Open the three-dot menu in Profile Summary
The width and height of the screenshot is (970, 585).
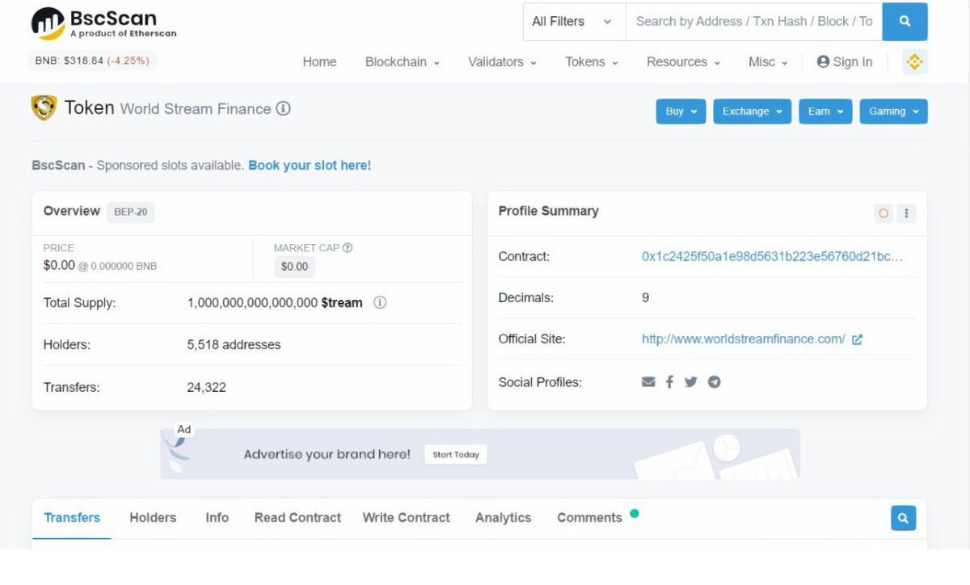[906, 213]
